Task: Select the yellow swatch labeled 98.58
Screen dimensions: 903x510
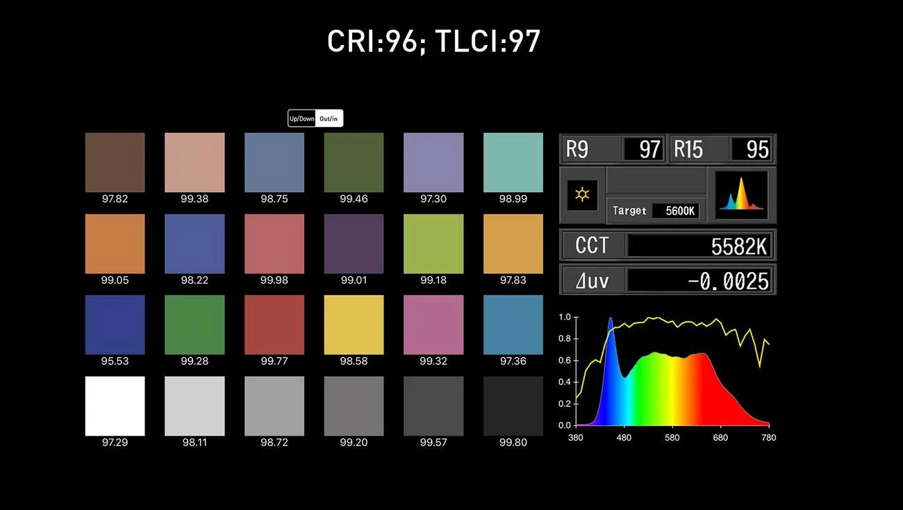Action: click(354, 325)
